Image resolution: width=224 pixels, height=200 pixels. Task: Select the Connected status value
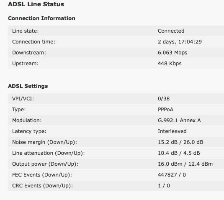click(x=171, y=31)
